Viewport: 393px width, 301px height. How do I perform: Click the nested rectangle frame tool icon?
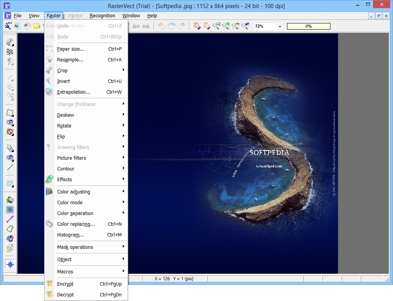coord(10,184)
